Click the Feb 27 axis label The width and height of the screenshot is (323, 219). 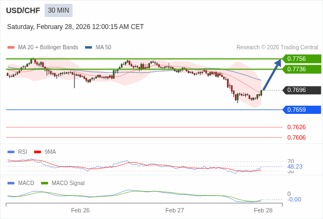(175, 210)
